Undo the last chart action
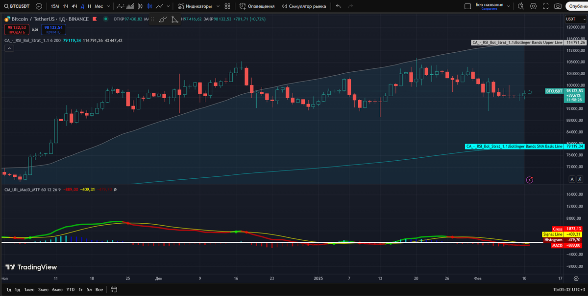This screenshot has height=296, width=588. [x=338, y=6]
